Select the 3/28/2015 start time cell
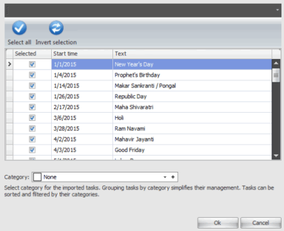This screenshot has width=284, height=231. click(82, 128)
